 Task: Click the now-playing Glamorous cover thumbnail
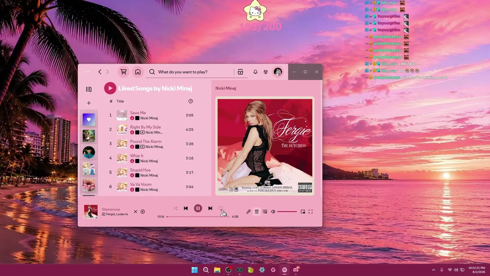click(x=91, y=212)
